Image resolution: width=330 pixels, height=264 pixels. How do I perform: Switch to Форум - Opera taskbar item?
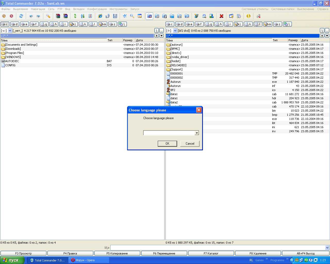coord(89,260)
